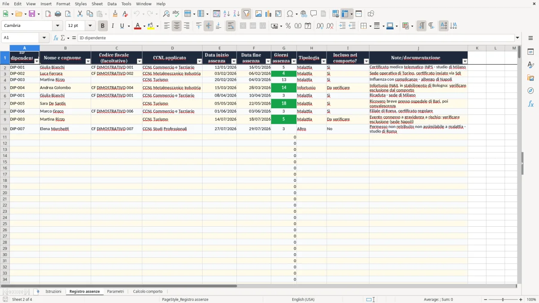Click the Sort dialog icon
This screenshot has height=303, width=539.
click(216, 14)
